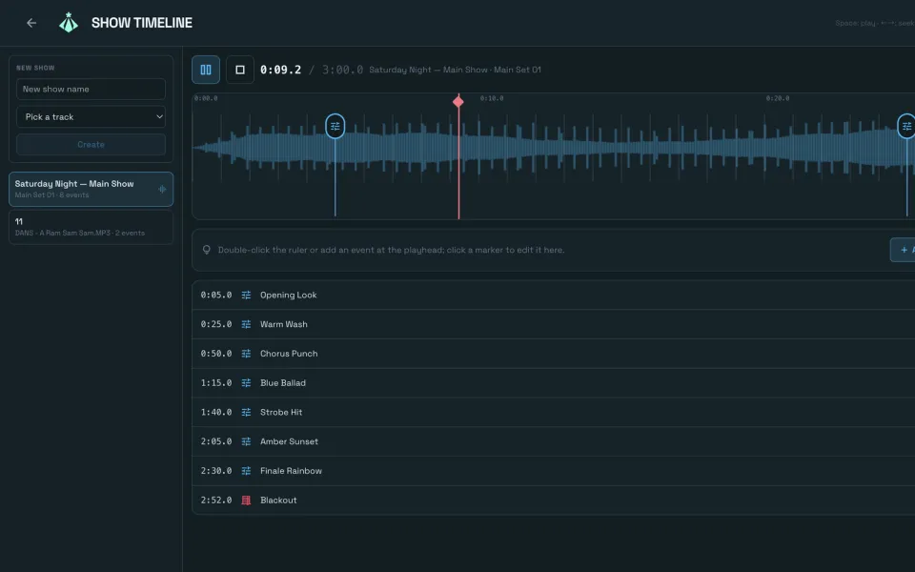The height and width of the screenshot is (572, 915).
Task: Click the 0:20.0 label on the ruler
Action: [x=778, y=98]
